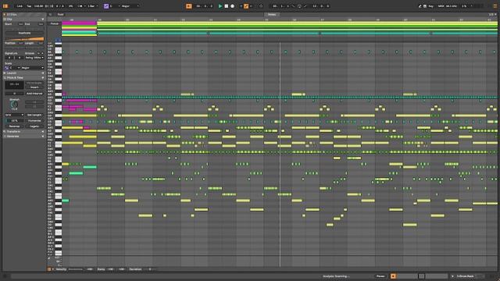This screenshot has height=281, width=500.
Task: Click the tempo value field
Action: tap(38, 6)
